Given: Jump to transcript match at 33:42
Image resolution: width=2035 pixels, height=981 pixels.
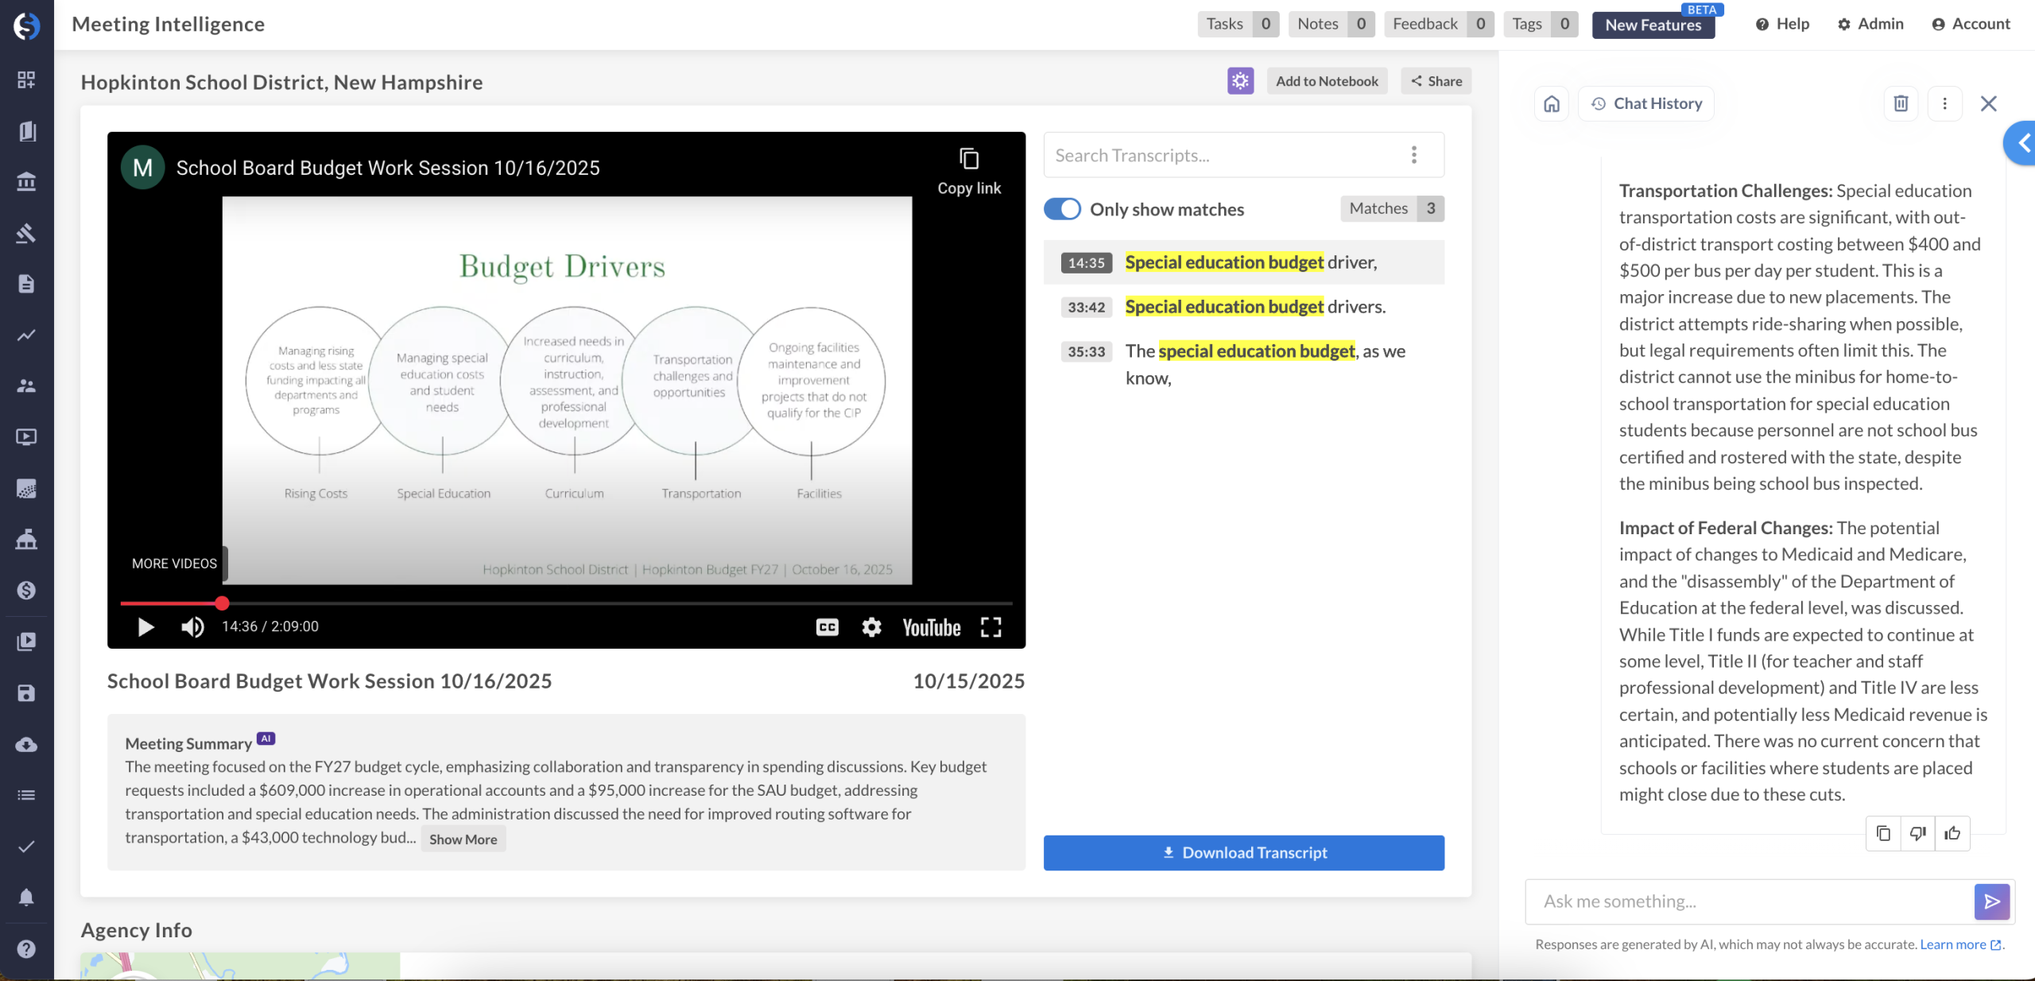Looking at the screenshot, I should pyautogui.click(x=1086, y=308).
